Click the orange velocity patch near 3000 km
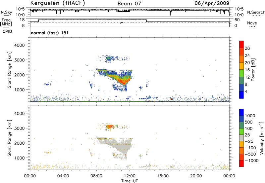 (110, 127)
